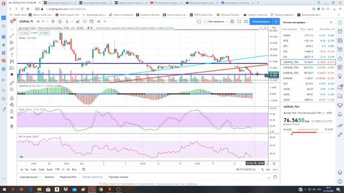Viewport: 344px width, 193px height.
Task: Set chart range to Все
Action: click(74, 169)
